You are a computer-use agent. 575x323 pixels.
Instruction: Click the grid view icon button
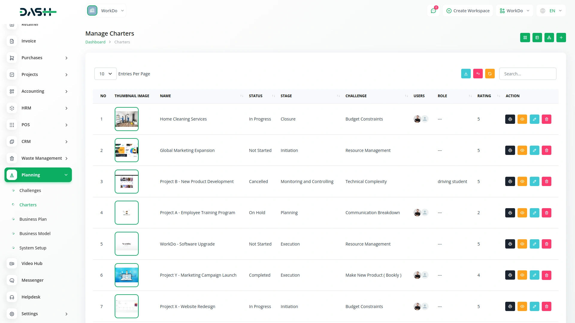tap(525, 38)
